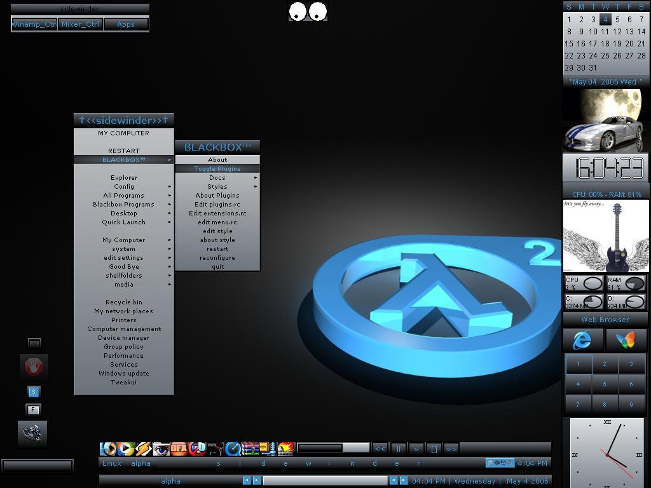Click the system tray icons near 4:04 PM
This screenshot has height=488, width=651.
(500, 463)
